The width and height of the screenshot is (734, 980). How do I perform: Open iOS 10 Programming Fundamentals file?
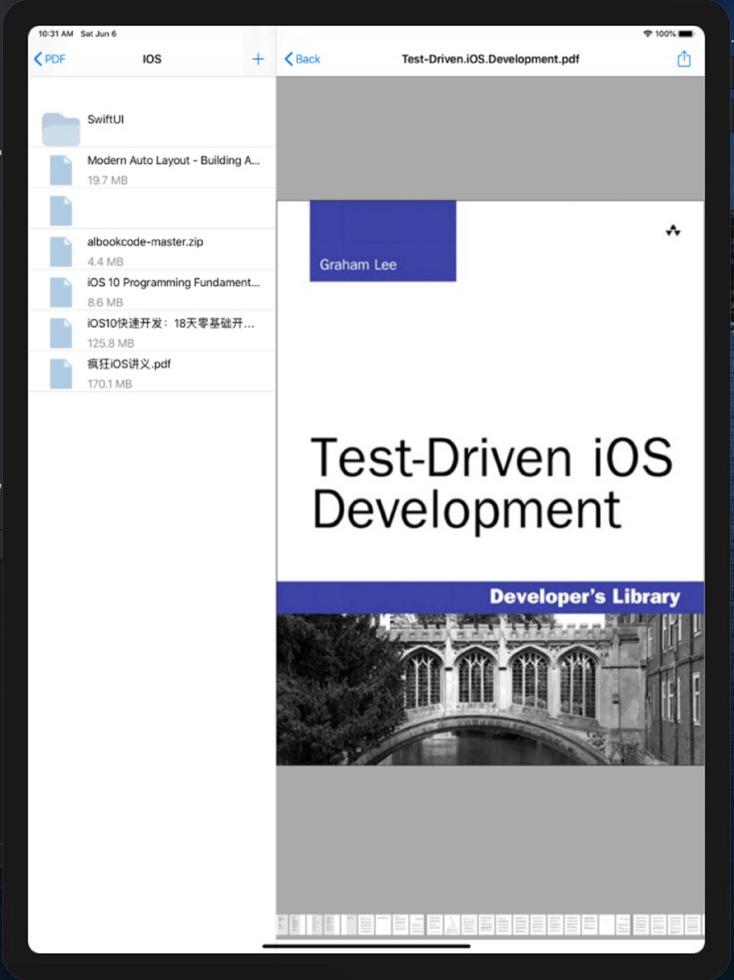(173, 283)
